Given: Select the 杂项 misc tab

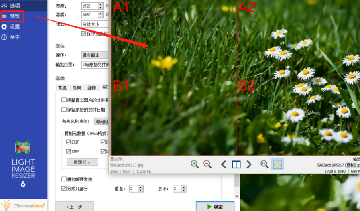Looking at the screenshot, I should 104,87.
